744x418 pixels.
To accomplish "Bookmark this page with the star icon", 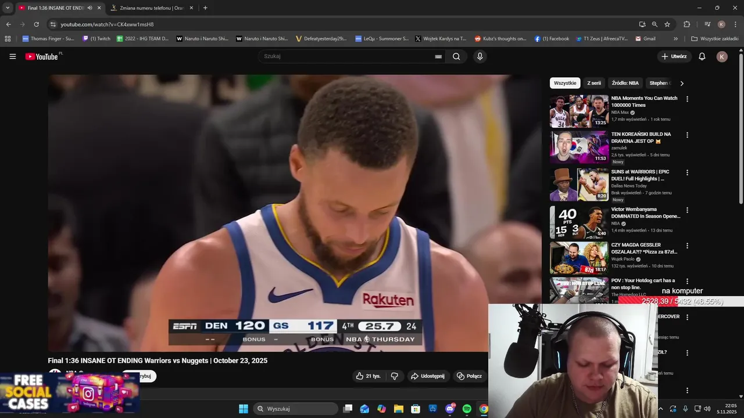I will point(667,24).
